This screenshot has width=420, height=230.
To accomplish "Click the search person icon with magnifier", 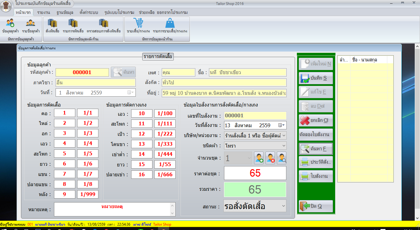I will click(x=281, y=158).
